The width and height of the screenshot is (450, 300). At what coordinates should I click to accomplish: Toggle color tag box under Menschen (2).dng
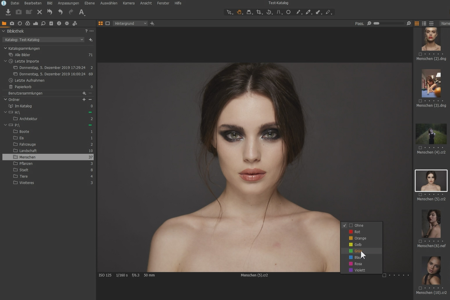pyautogui.click(x=420, y=54)
